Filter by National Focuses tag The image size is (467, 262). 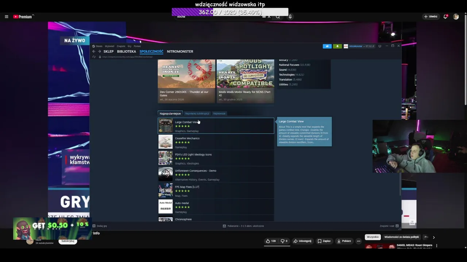pyautogui.click(x=294, y=65)
